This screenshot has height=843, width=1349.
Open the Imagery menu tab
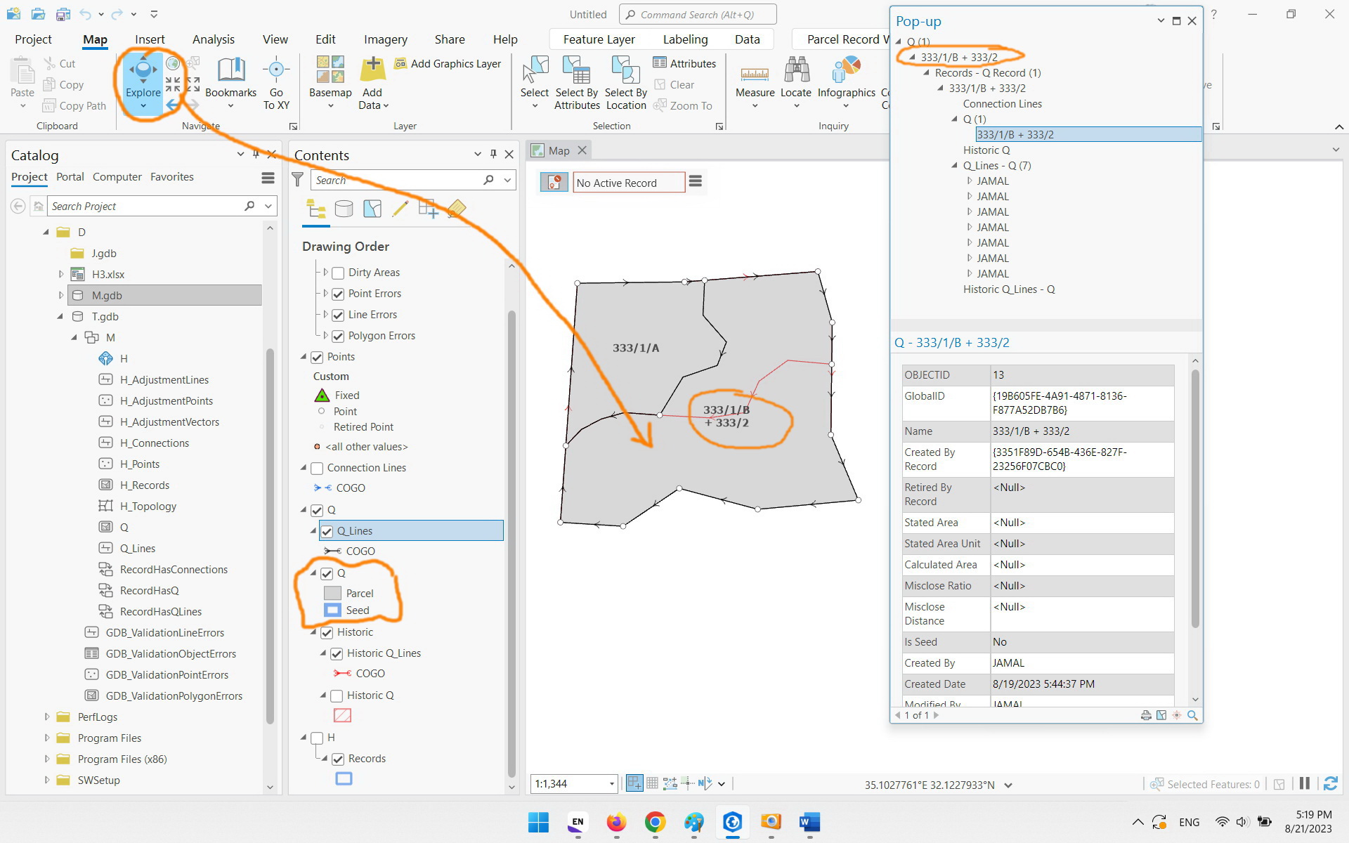coord(385,39)
